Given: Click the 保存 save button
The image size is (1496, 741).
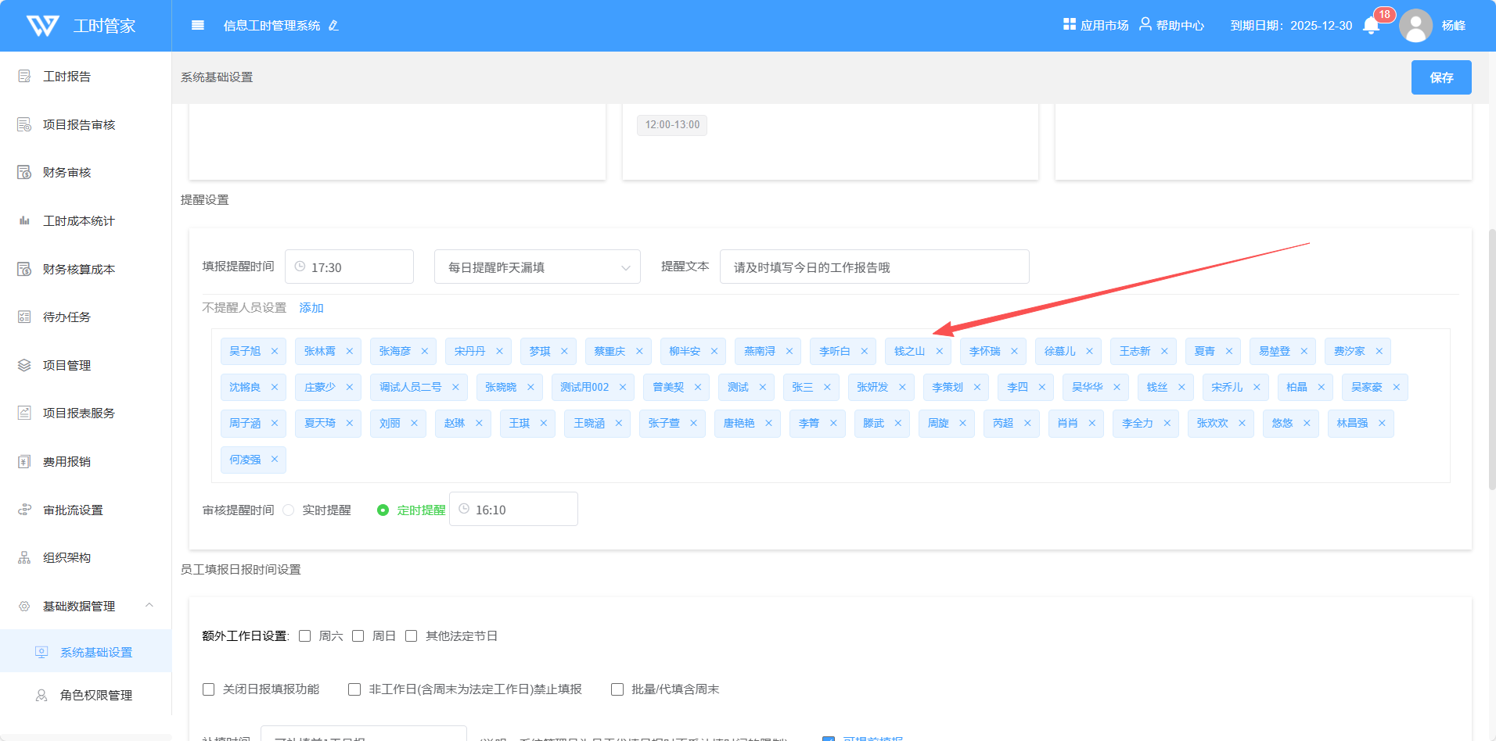Looking at the screenshot, I should (x=1440, y=77).
